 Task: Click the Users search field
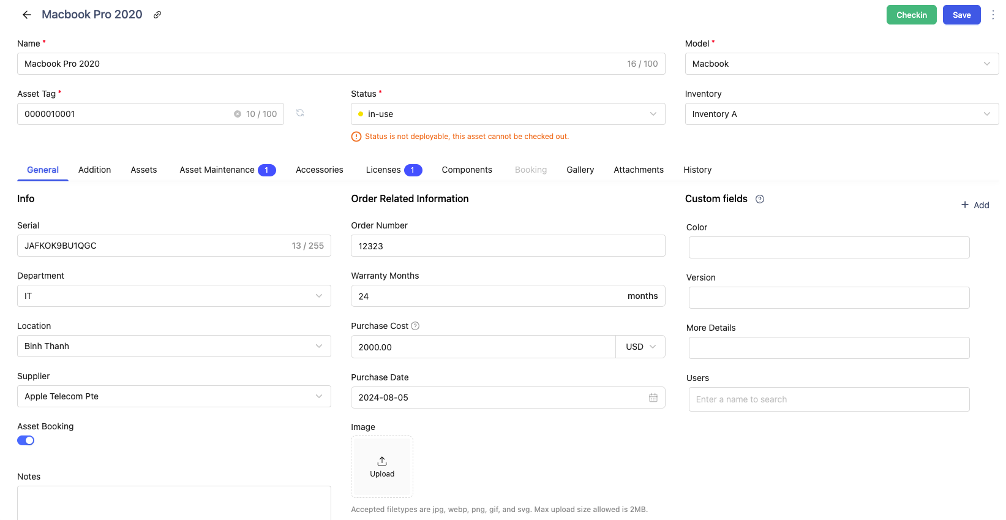(x=828, y=399)
